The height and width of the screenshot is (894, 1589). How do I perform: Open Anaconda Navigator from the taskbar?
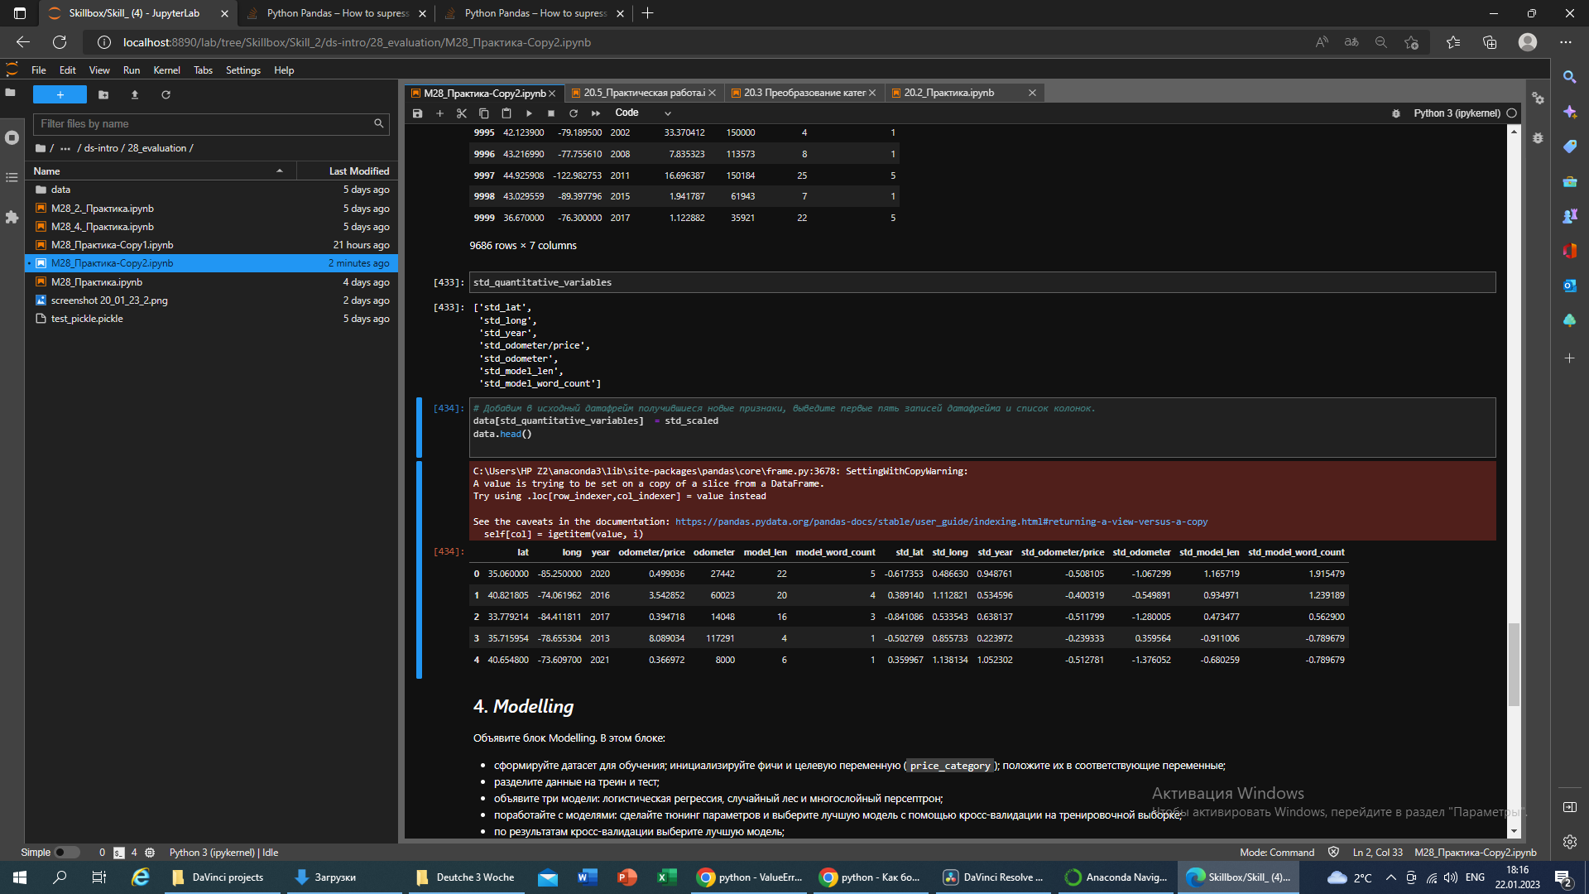[1116, 877]
